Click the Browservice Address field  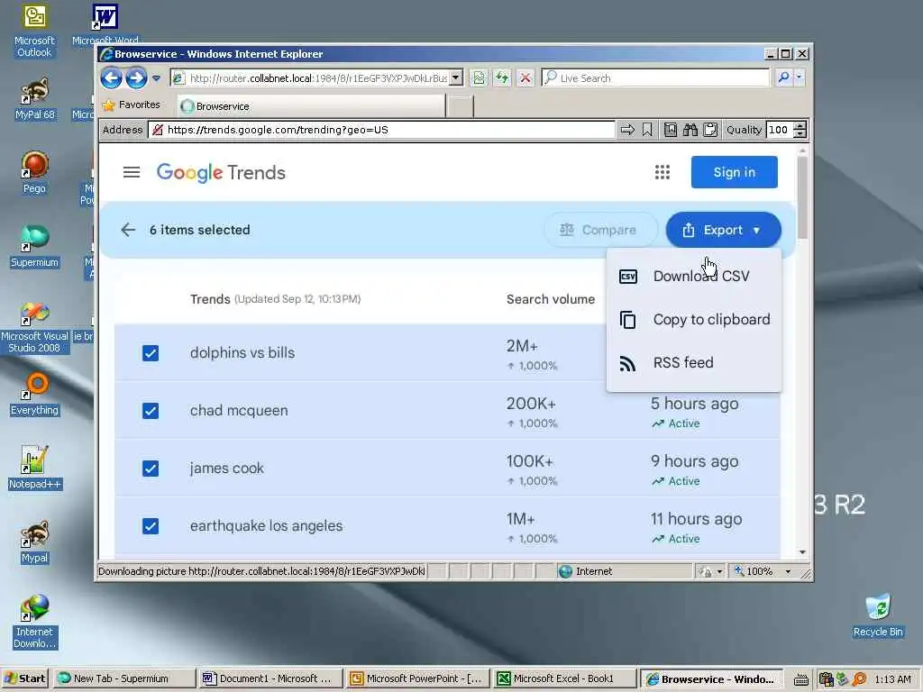(381, 130)
